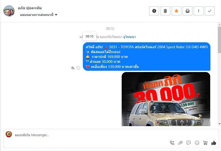Toggle the orange star follow-up icon

coord(176,11)
